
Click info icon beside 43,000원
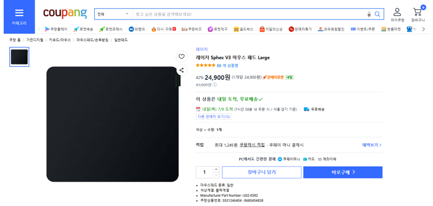[x=215, y=85]
